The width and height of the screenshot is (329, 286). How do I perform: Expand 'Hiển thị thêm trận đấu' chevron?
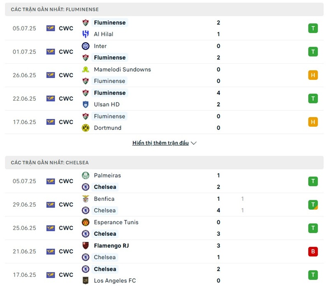click(x=194, y=143)
